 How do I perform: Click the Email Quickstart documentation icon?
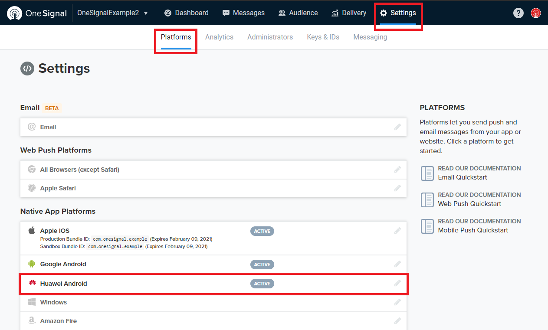(x=427, y=173)
